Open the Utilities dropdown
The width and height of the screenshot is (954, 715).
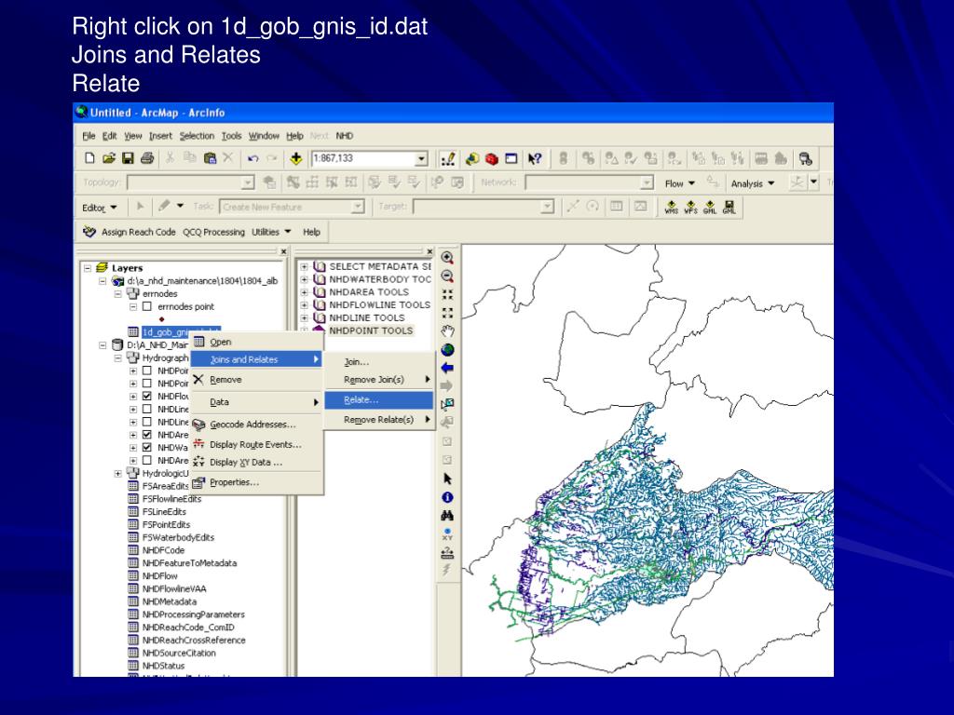click(x=271, y=232)
